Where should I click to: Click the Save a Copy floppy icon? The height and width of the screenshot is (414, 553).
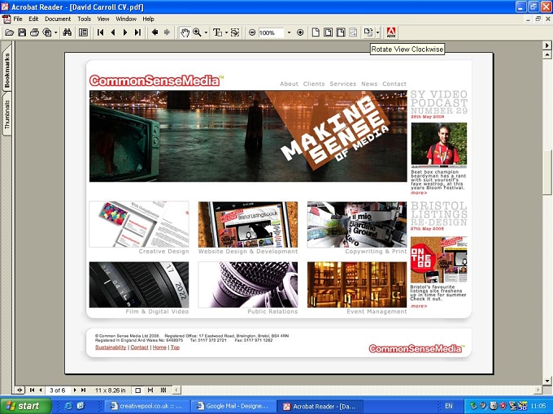point(22,32)
